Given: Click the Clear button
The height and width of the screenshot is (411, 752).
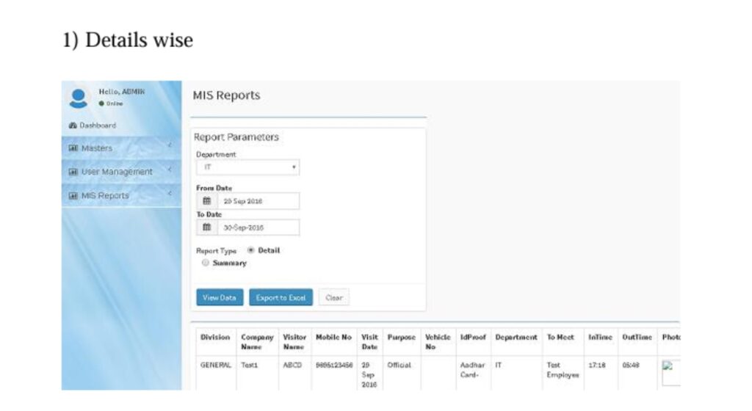Looking at the screenshot, I should (x=333, y=297).
